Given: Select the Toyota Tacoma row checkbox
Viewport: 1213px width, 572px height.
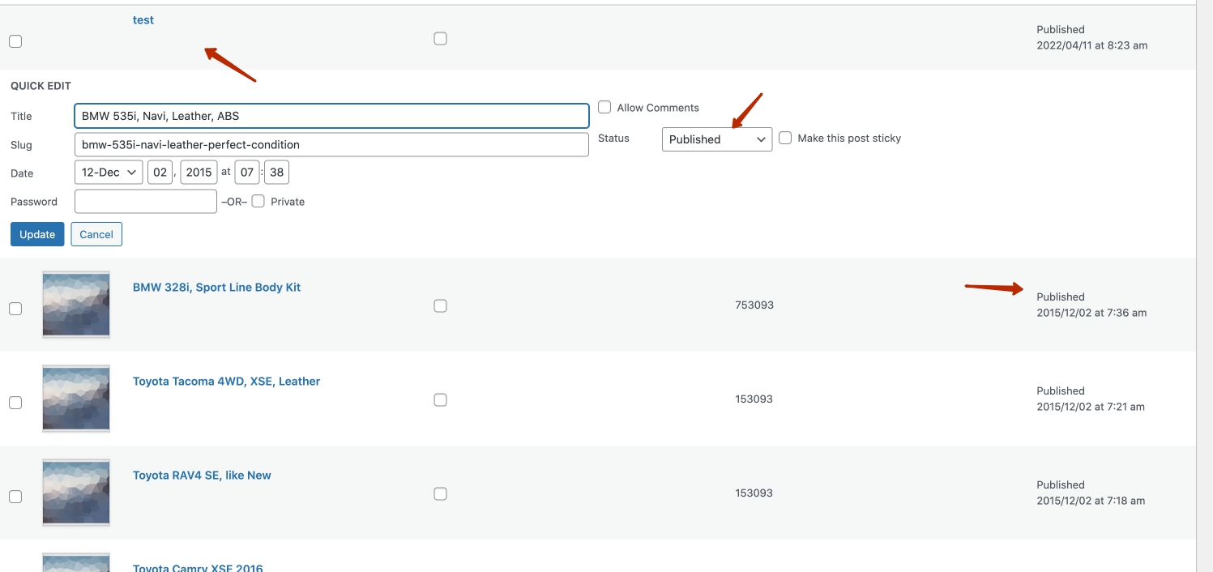Looking at the screenshot, I should [x=15, y=403].
